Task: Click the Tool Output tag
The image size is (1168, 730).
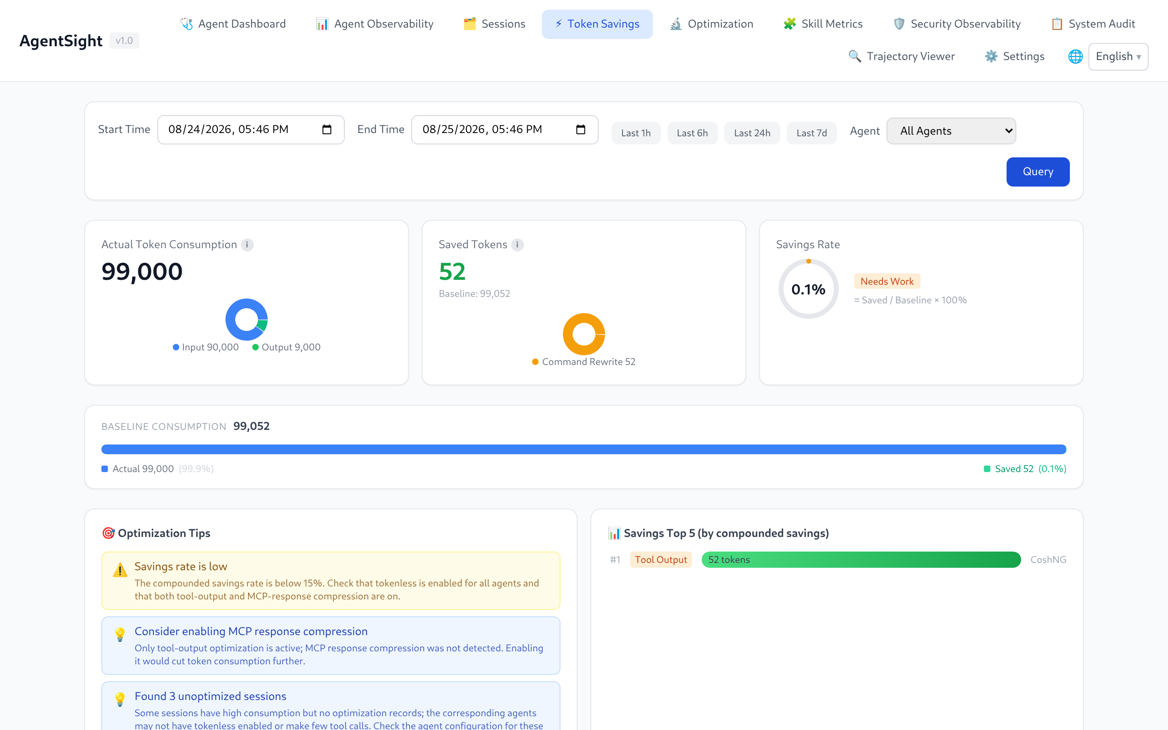Action: coord(661,560)
